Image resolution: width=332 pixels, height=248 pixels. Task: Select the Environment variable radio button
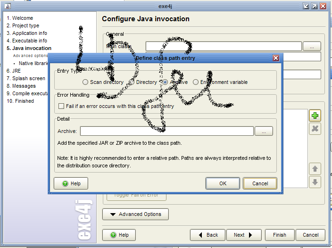coord(196,82)
